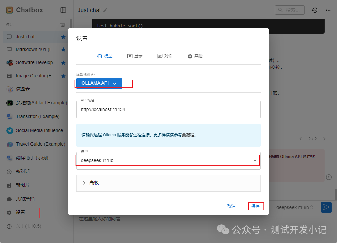Open the 做图表 chart conversation

click(36, 89)
